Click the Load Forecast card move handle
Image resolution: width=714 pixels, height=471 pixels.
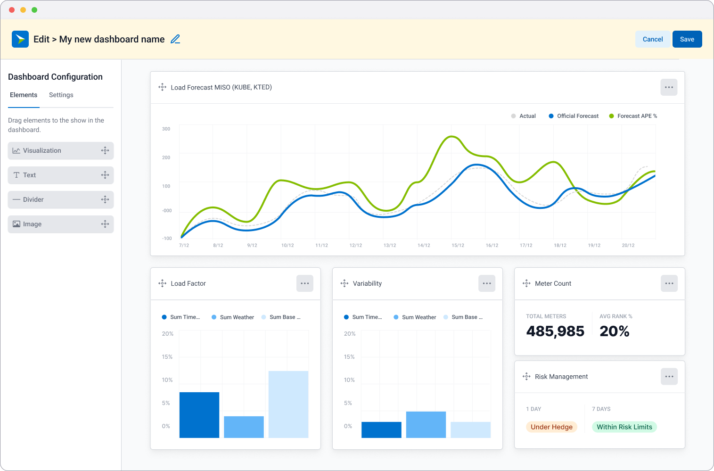tap(162, 87)
